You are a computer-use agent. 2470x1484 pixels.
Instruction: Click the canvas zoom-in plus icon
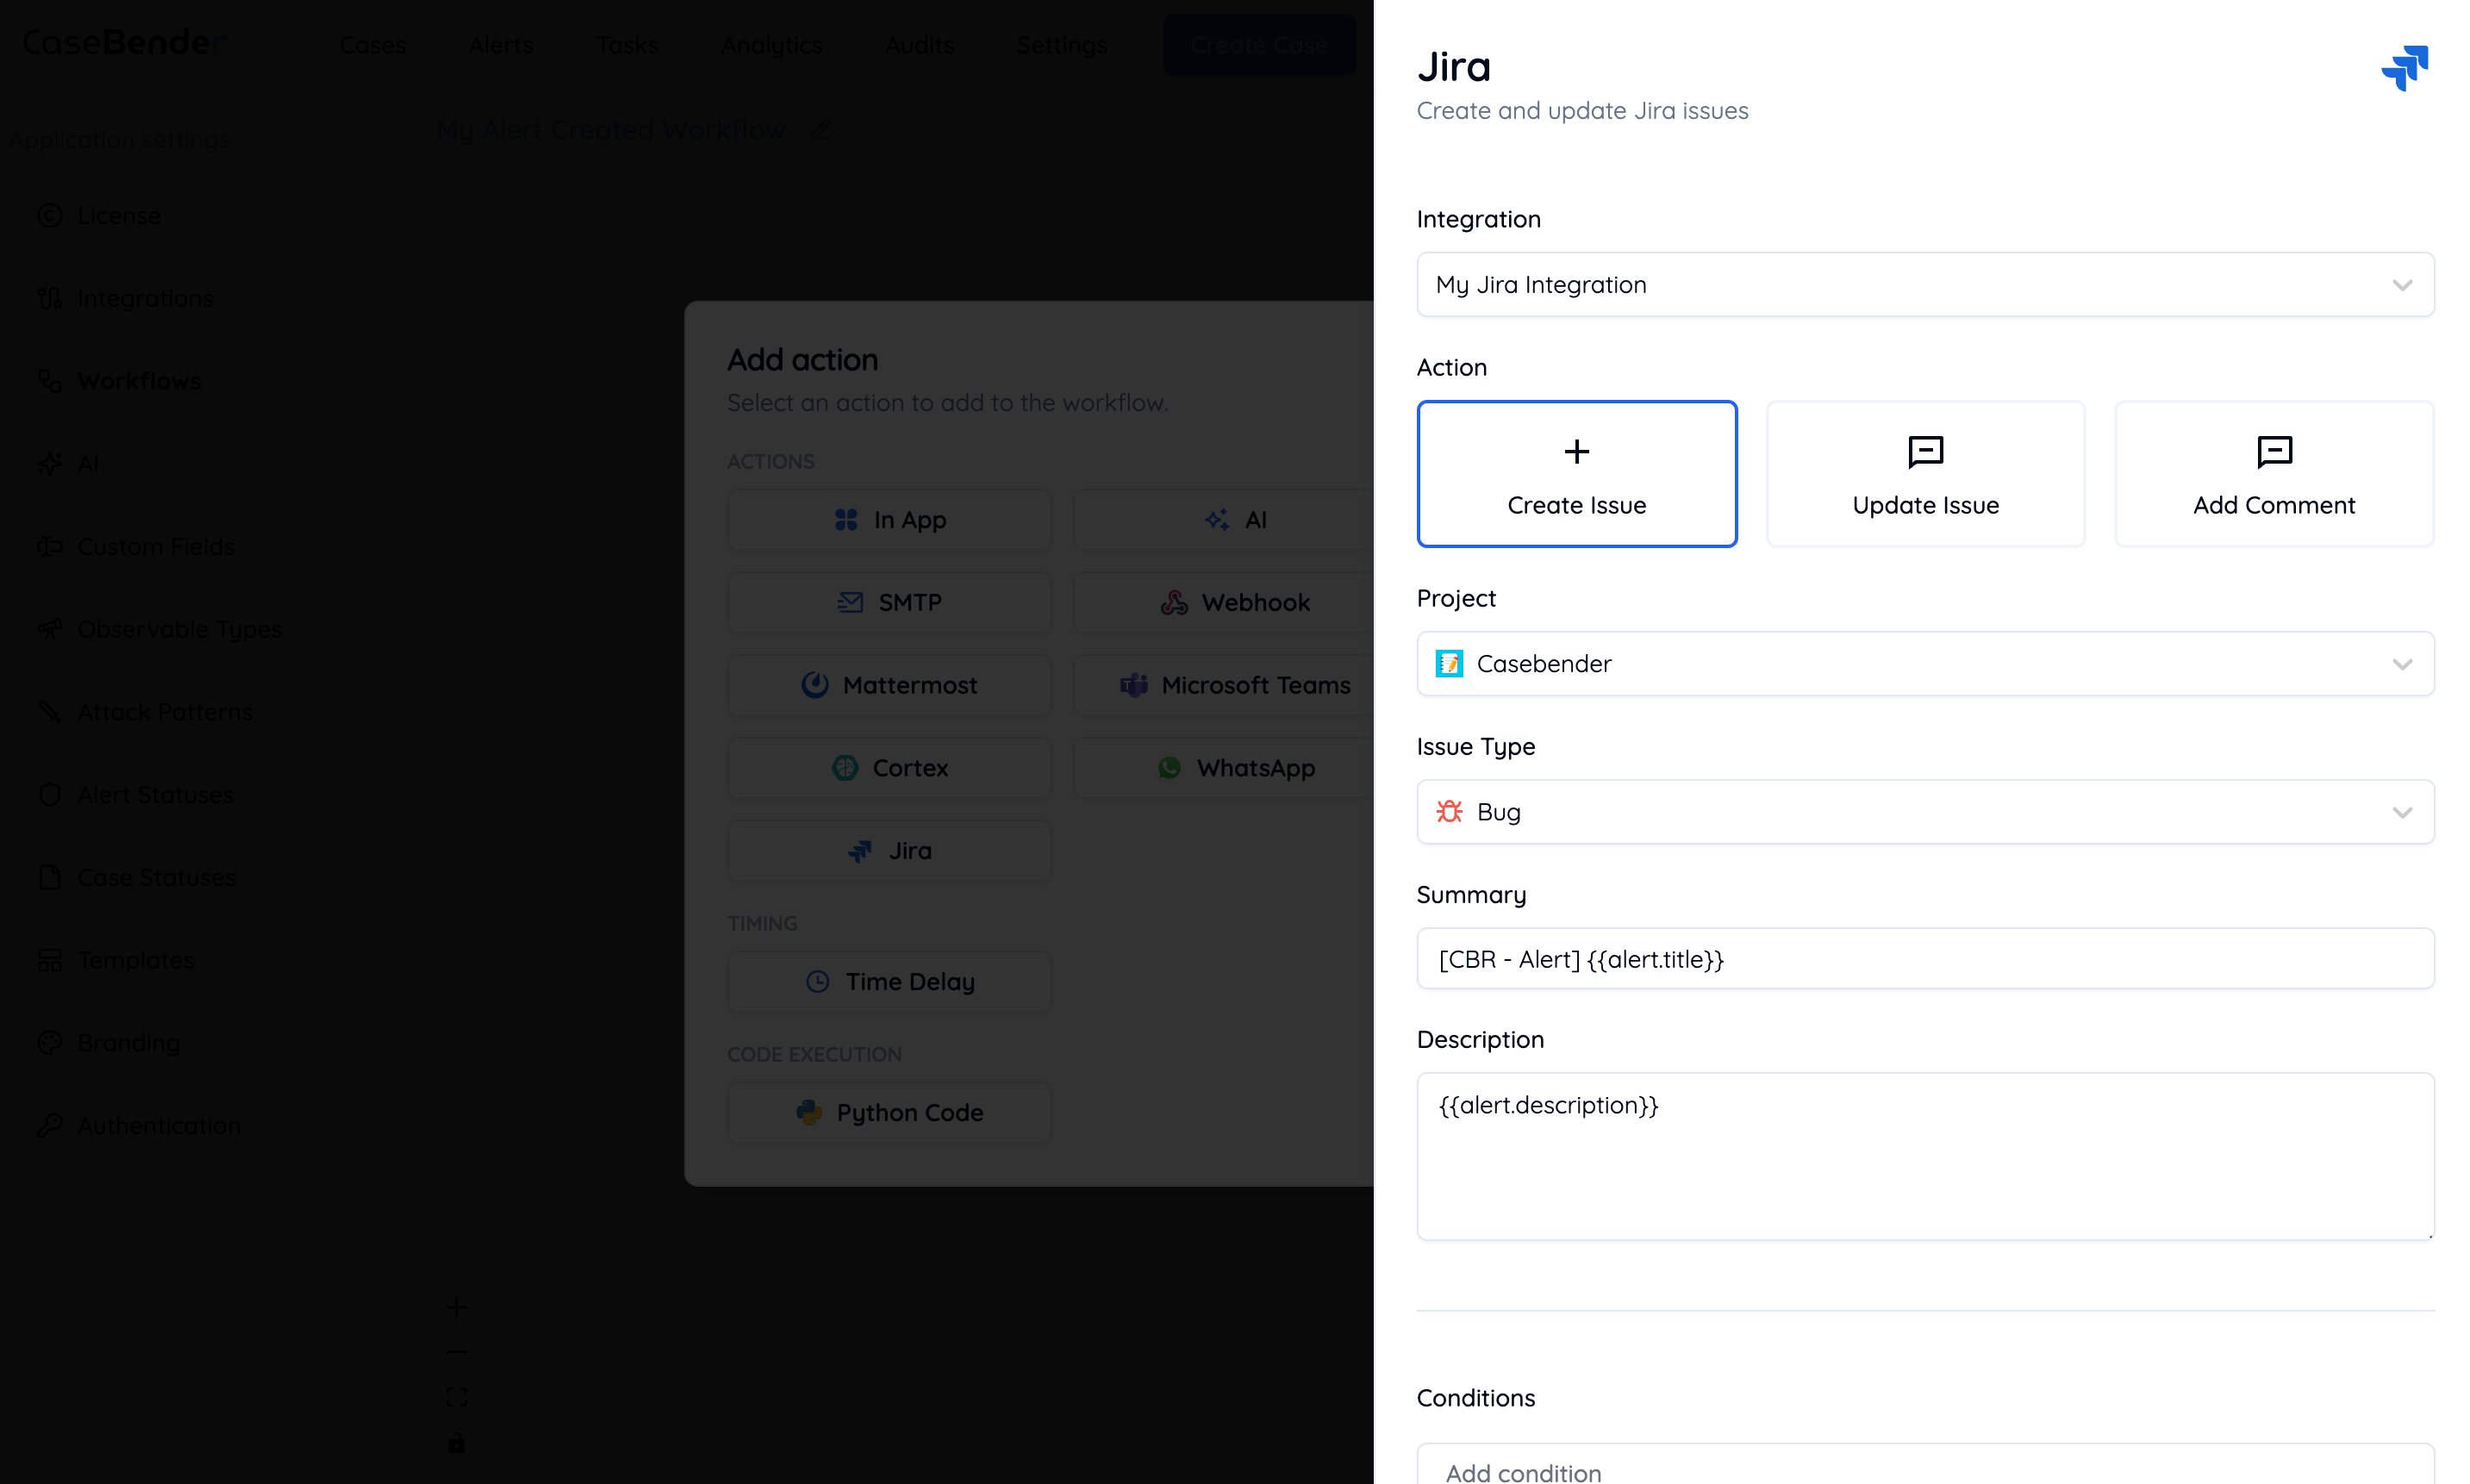pos(456,1307)
